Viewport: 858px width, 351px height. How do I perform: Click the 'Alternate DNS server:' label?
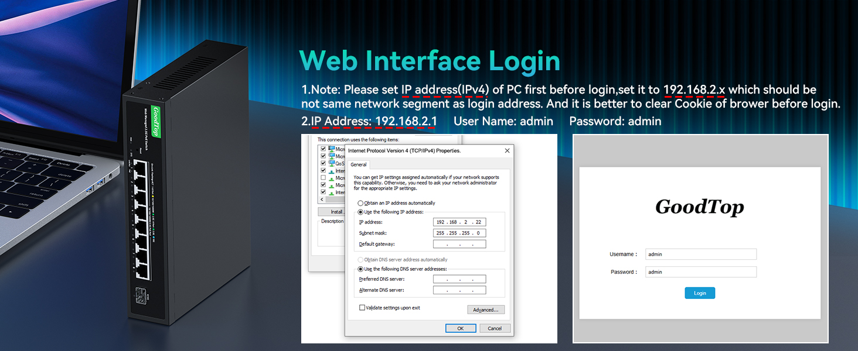tap(382, 290)
